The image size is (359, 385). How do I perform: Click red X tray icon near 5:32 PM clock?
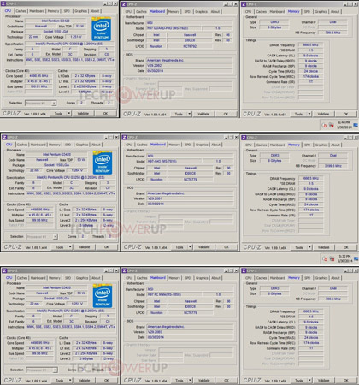coord(332,258)
